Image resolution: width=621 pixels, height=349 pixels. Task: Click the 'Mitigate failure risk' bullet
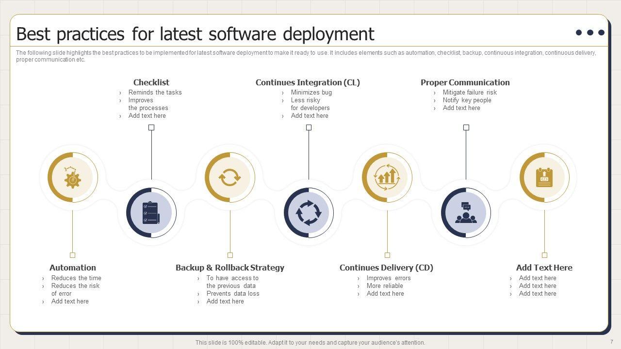tap(470, 93)
